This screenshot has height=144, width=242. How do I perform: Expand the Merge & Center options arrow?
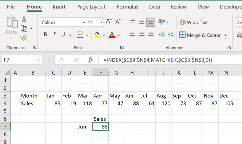tap(225, 35)
